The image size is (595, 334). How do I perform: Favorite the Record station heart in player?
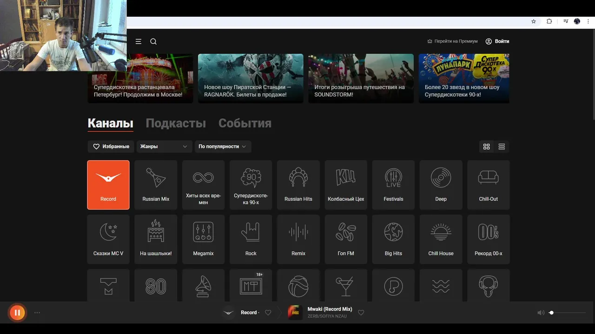pos(268,313)
